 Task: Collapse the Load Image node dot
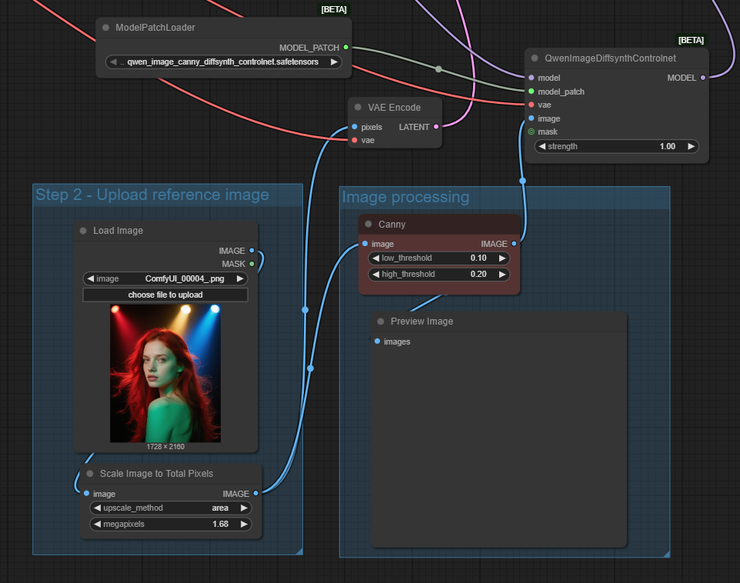pyautogui.click(x=83, y=231)
